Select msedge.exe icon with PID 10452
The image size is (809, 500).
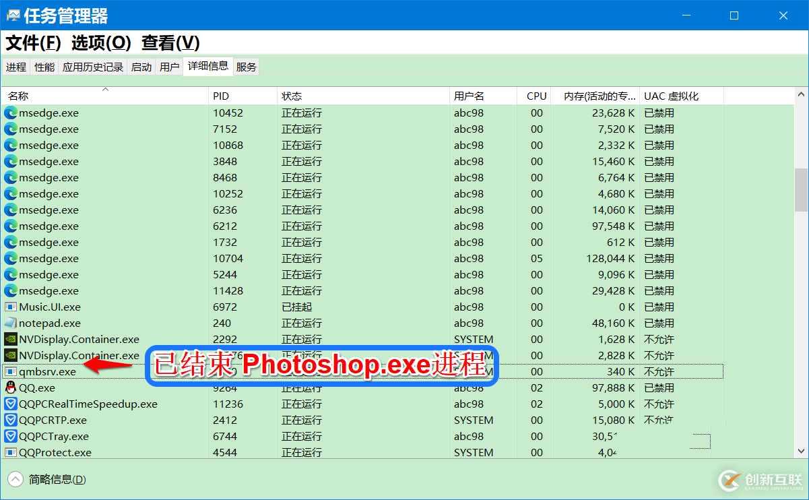[x=11, y=113]
